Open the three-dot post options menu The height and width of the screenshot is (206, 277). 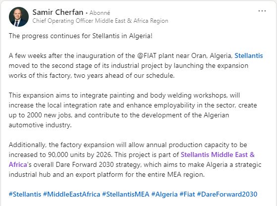click(x=262, y=11)
